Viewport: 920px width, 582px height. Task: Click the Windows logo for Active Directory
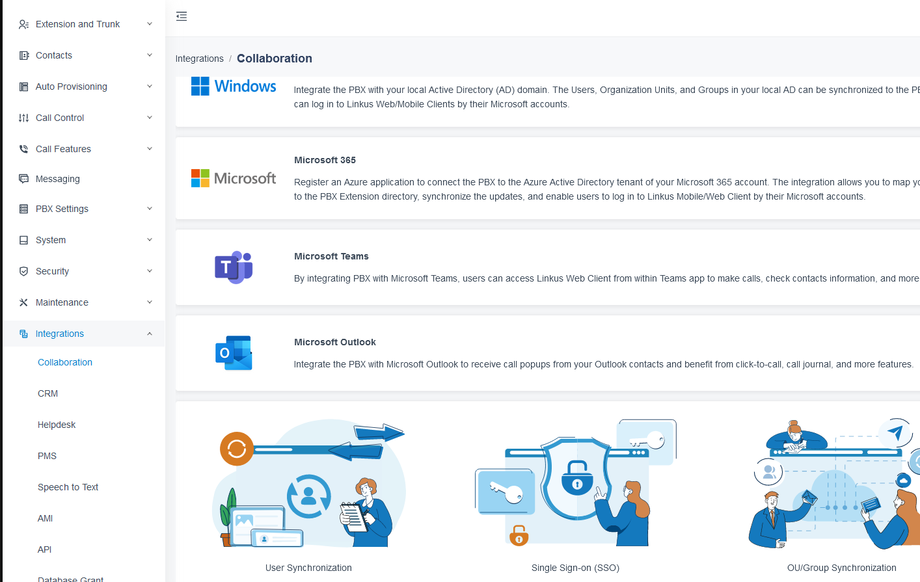tap(234, 86)
